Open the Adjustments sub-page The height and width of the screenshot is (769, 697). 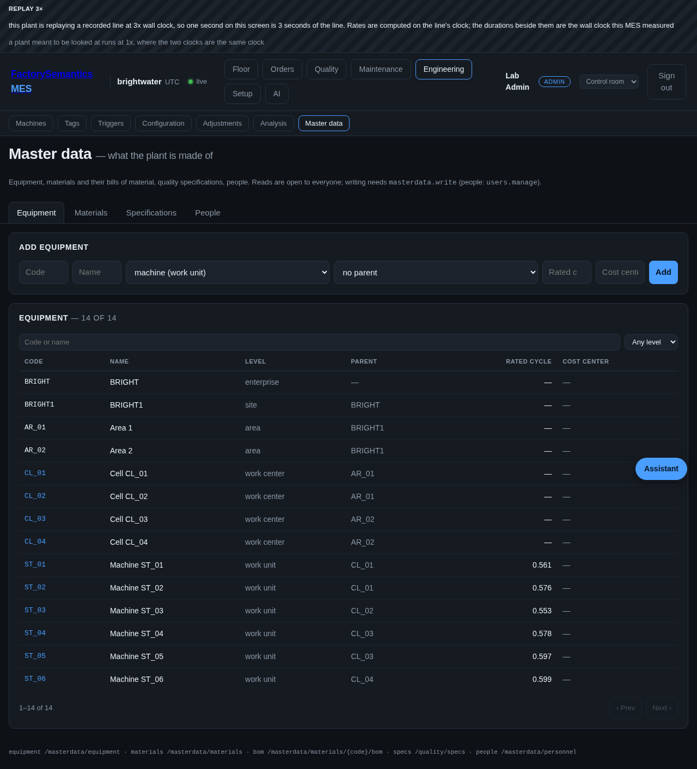[222, 123]
